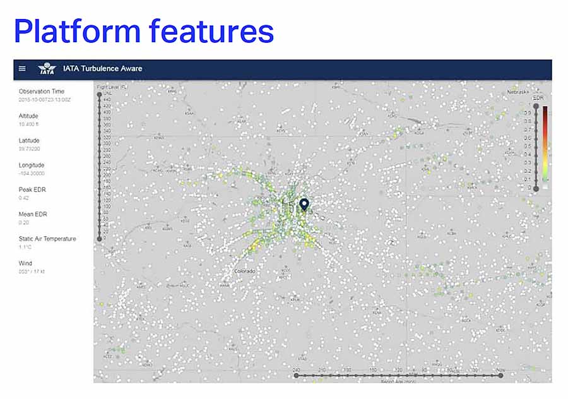Click the bottom handle of Flight Level slider
The image size is (568, 399).
[99, 239]
